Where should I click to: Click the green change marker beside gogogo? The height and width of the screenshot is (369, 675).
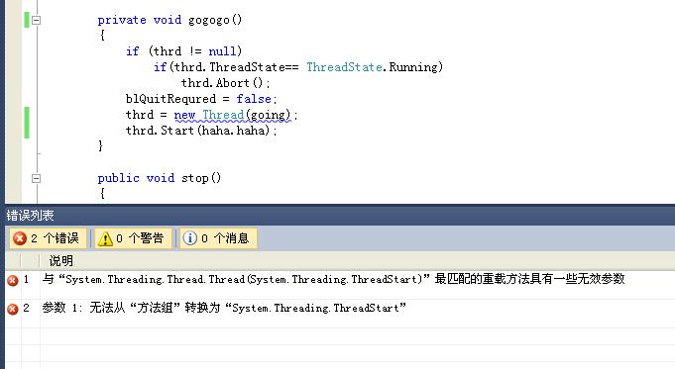27,20
